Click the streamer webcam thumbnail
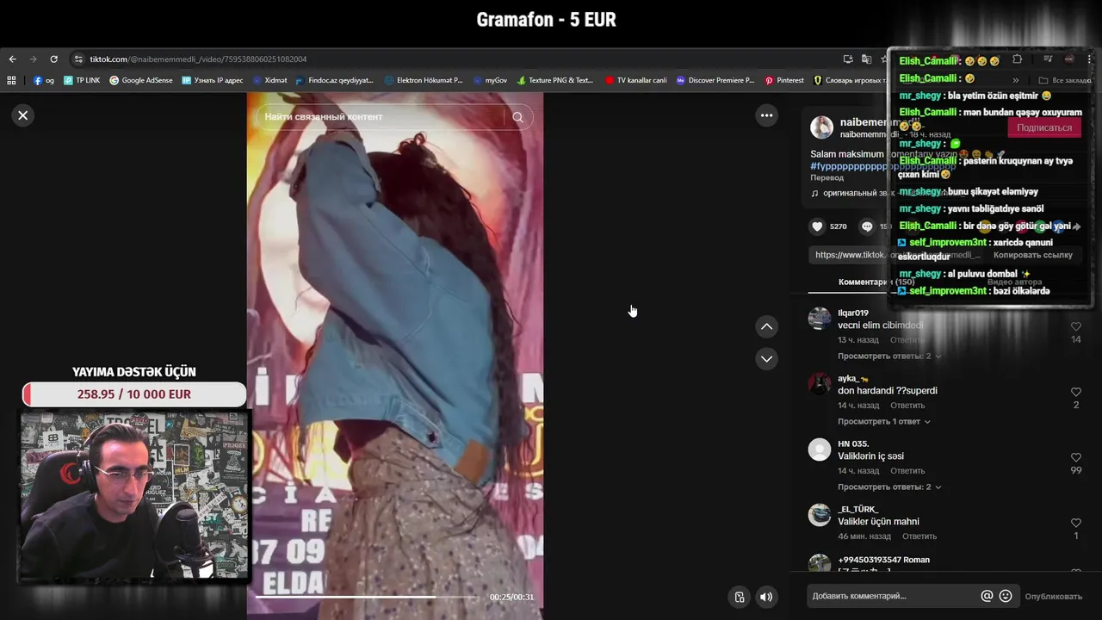The width and height of the screenshot is (1102, 620). 134,494
